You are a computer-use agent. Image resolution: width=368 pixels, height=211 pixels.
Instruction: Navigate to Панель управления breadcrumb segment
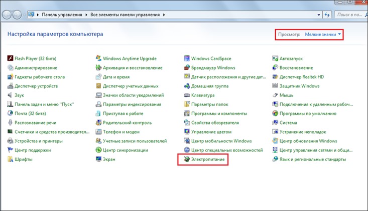pos(62,15)
